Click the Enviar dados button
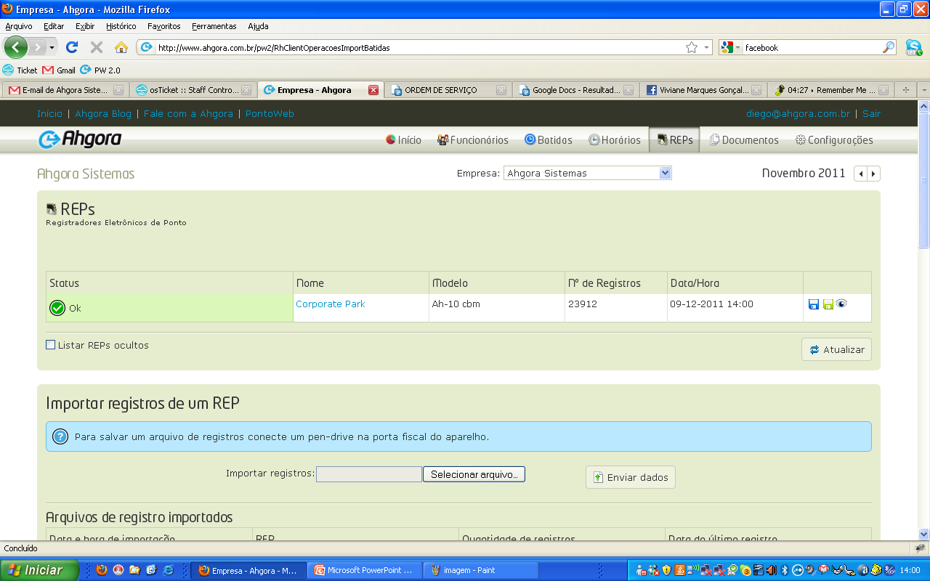The image size is (930, 581). click(x=631, y=477)
